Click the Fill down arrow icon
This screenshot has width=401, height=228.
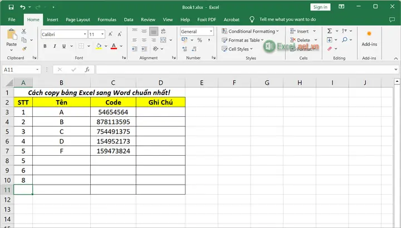pyautogui.click(x=329, y=40)
